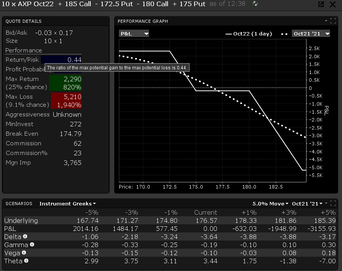Click the strategy title 10 x AXP Oct22

(x=27, y=4)
